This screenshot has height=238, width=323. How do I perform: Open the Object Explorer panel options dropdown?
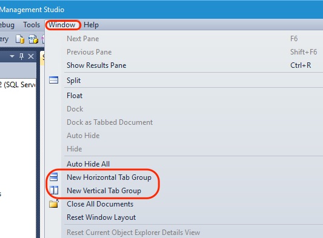[x=12, y=56]
